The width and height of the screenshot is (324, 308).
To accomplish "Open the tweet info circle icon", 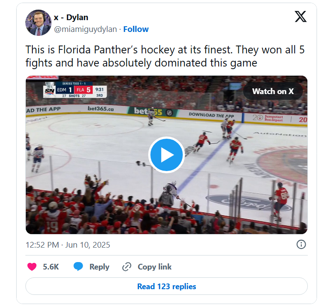I will [x=301, y=245].
